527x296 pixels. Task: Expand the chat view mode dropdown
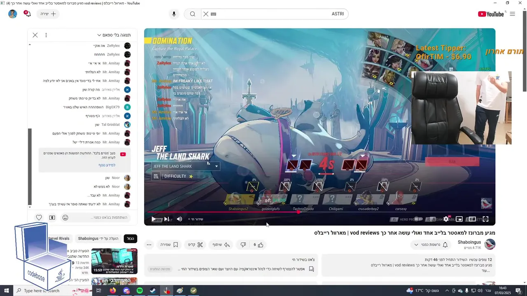click(x=114, y=35)
